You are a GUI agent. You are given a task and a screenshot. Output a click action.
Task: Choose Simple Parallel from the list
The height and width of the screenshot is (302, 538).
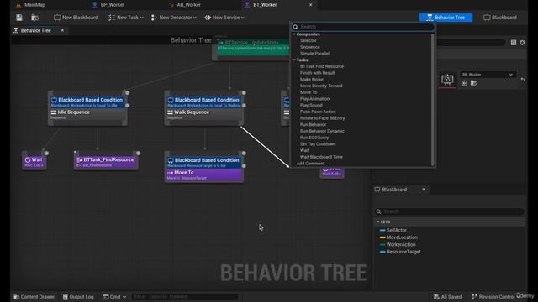point(314,54)
